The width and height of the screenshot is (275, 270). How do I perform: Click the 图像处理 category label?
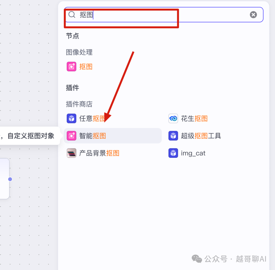79,52
